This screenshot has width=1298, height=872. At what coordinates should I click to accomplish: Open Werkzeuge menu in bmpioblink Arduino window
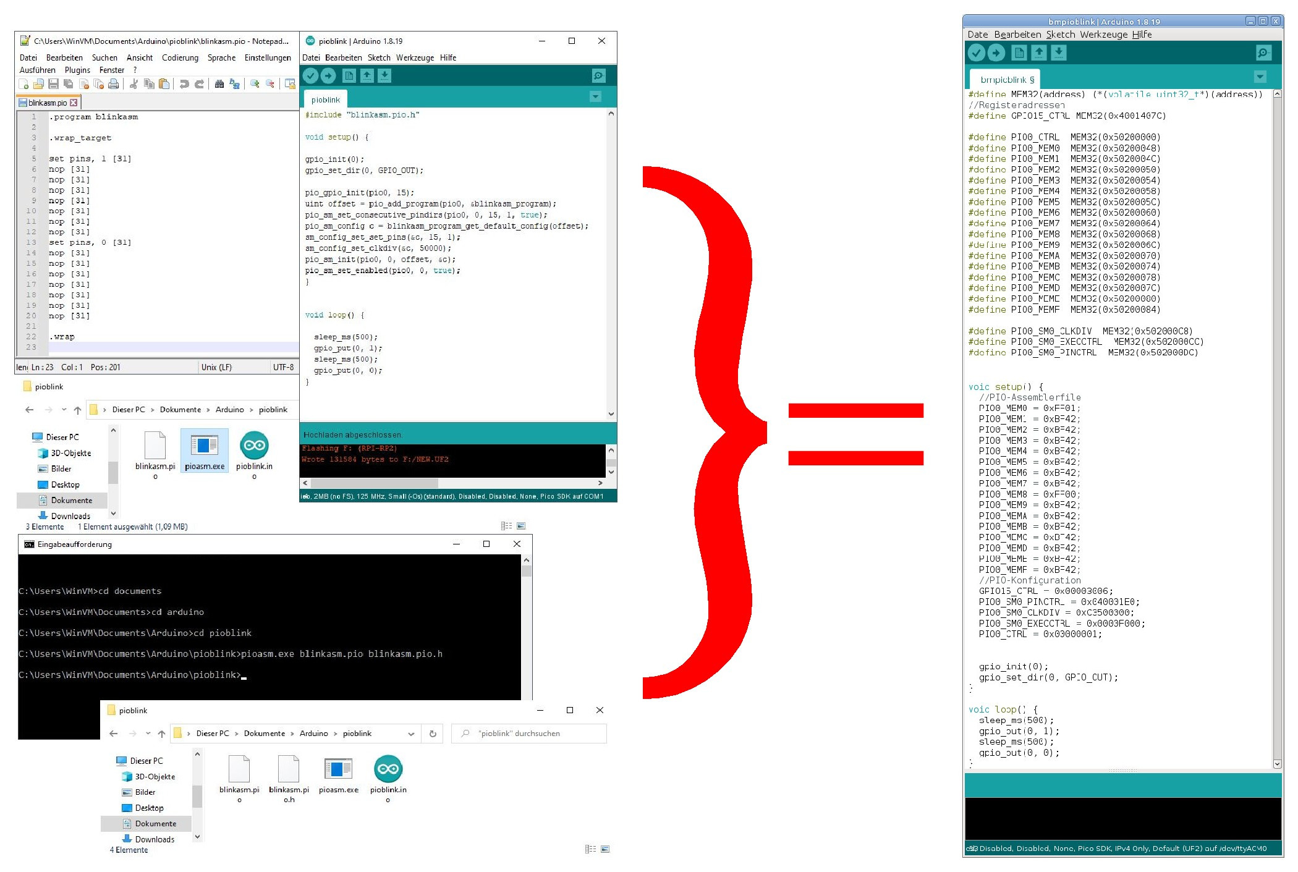pos(1103,35)
